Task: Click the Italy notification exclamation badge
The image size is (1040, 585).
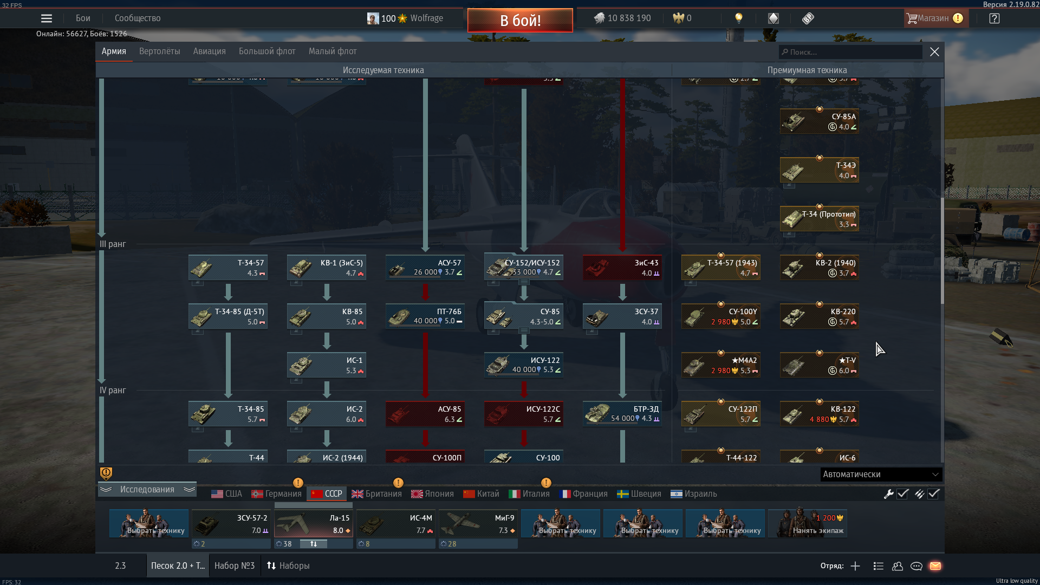Action: coord(546,483)
